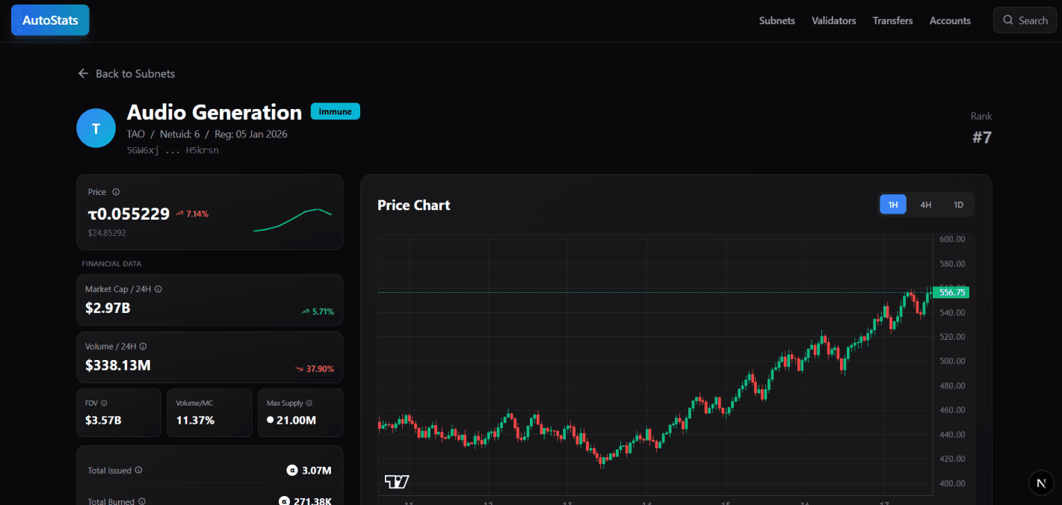Open the Subnets page

(x=777, y=21)
